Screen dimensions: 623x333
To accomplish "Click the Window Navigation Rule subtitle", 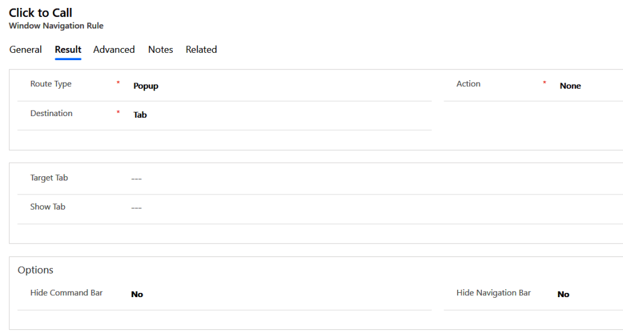I will click(x=56, y=26).
